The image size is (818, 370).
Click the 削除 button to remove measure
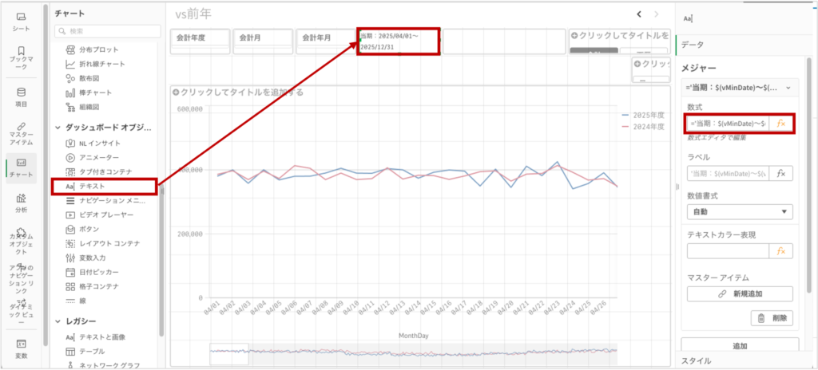click(x=771, y=318)
